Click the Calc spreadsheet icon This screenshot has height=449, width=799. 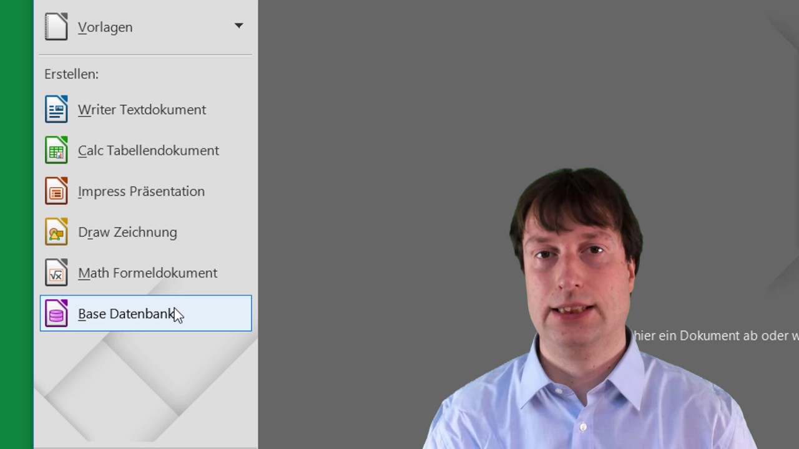click(56, 150)
